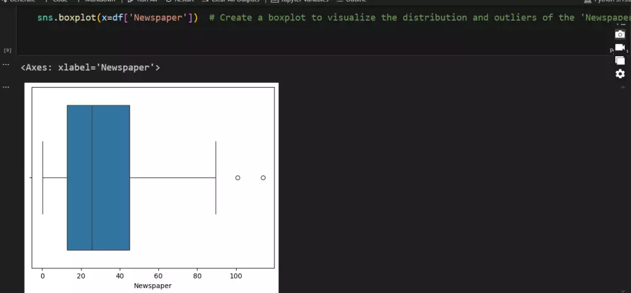This screenshot has height=293, width=631.
Task: Click the 'Newspaper' x-axis label under the plot
Action: click(x=153, y=286)
